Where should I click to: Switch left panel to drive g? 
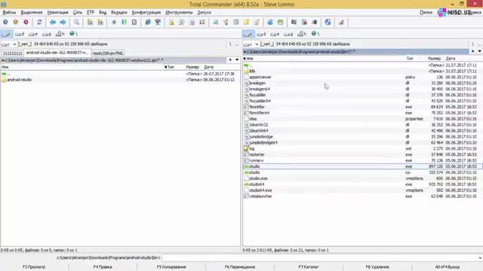click(x=47, y=34)
